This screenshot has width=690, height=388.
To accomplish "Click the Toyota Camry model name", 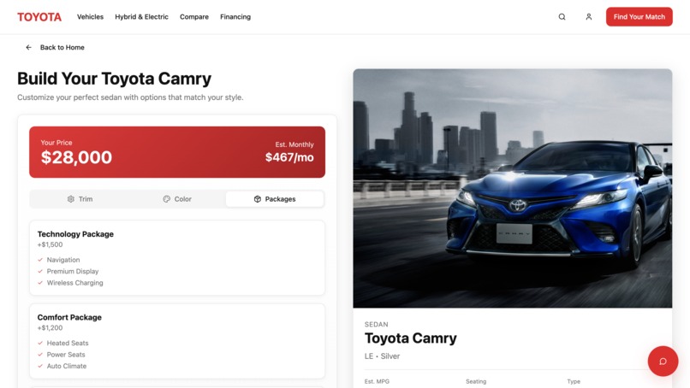I will point(411,338).
